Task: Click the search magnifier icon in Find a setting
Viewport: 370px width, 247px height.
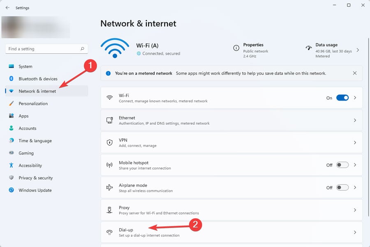Action: [82, 49]
